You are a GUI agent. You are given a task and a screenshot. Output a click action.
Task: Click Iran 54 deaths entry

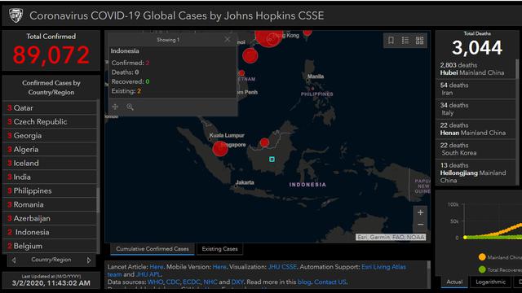click(476, 89)
